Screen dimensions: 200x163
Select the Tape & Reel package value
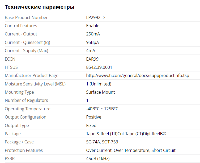pos(126,134)
